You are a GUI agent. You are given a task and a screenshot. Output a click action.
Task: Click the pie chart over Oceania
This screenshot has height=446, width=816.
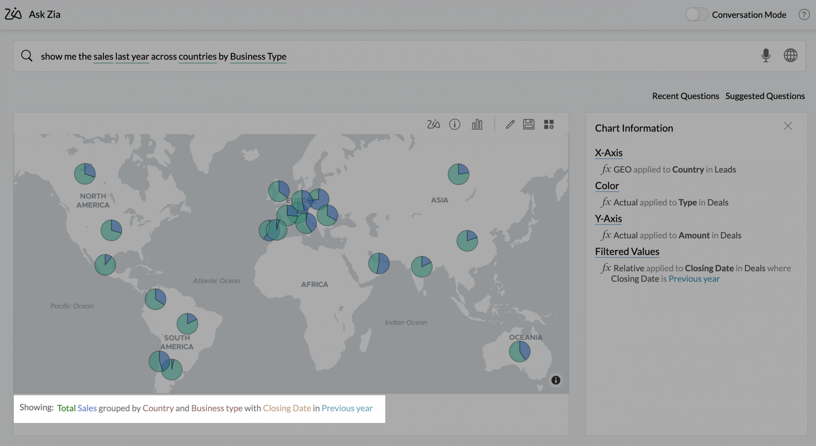519,351
